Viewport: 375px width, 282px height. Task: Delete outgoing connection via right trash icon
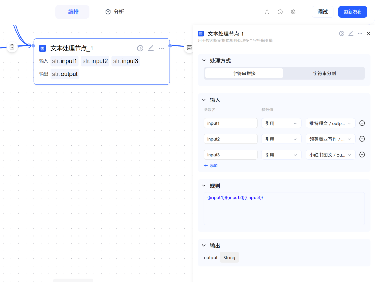pos(189,48)
